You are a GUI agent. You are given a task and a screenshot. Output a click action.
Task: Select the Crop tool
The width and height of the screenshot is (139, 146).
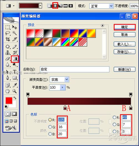coord(7,39)
